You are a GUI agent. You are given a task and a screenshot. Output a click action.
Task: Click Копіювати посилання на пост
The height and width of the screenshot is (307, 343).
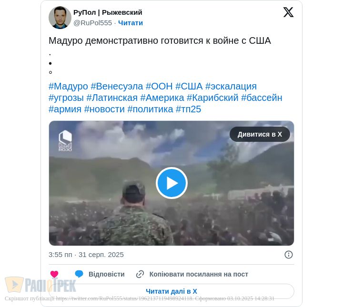pyautogui.click(x=199, y=274)
